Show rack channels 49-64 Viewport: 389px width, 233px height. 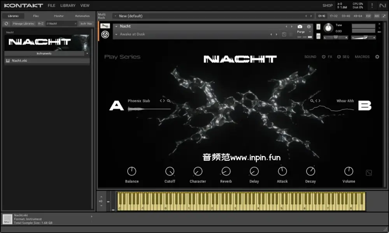click(357, 16)
